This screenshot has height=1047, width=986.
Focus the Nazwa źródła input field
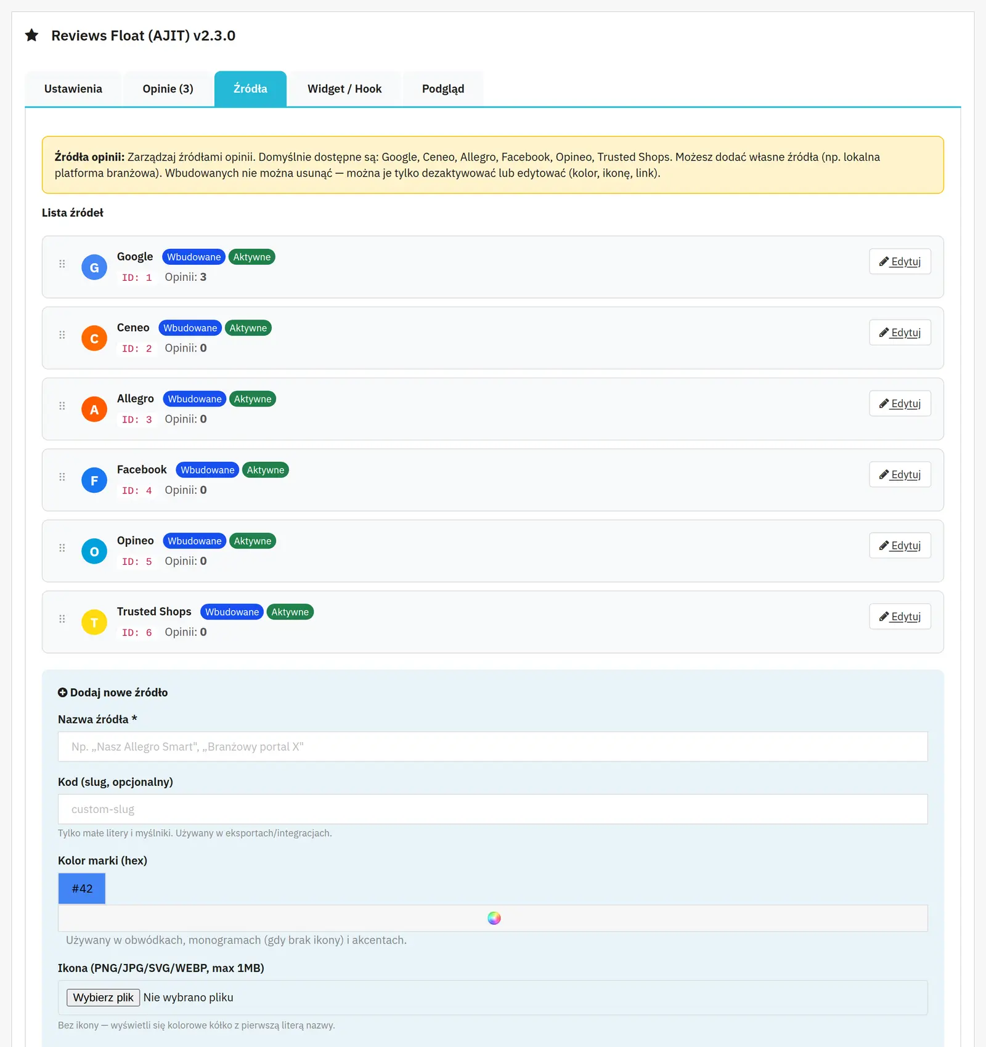(493, 746)
